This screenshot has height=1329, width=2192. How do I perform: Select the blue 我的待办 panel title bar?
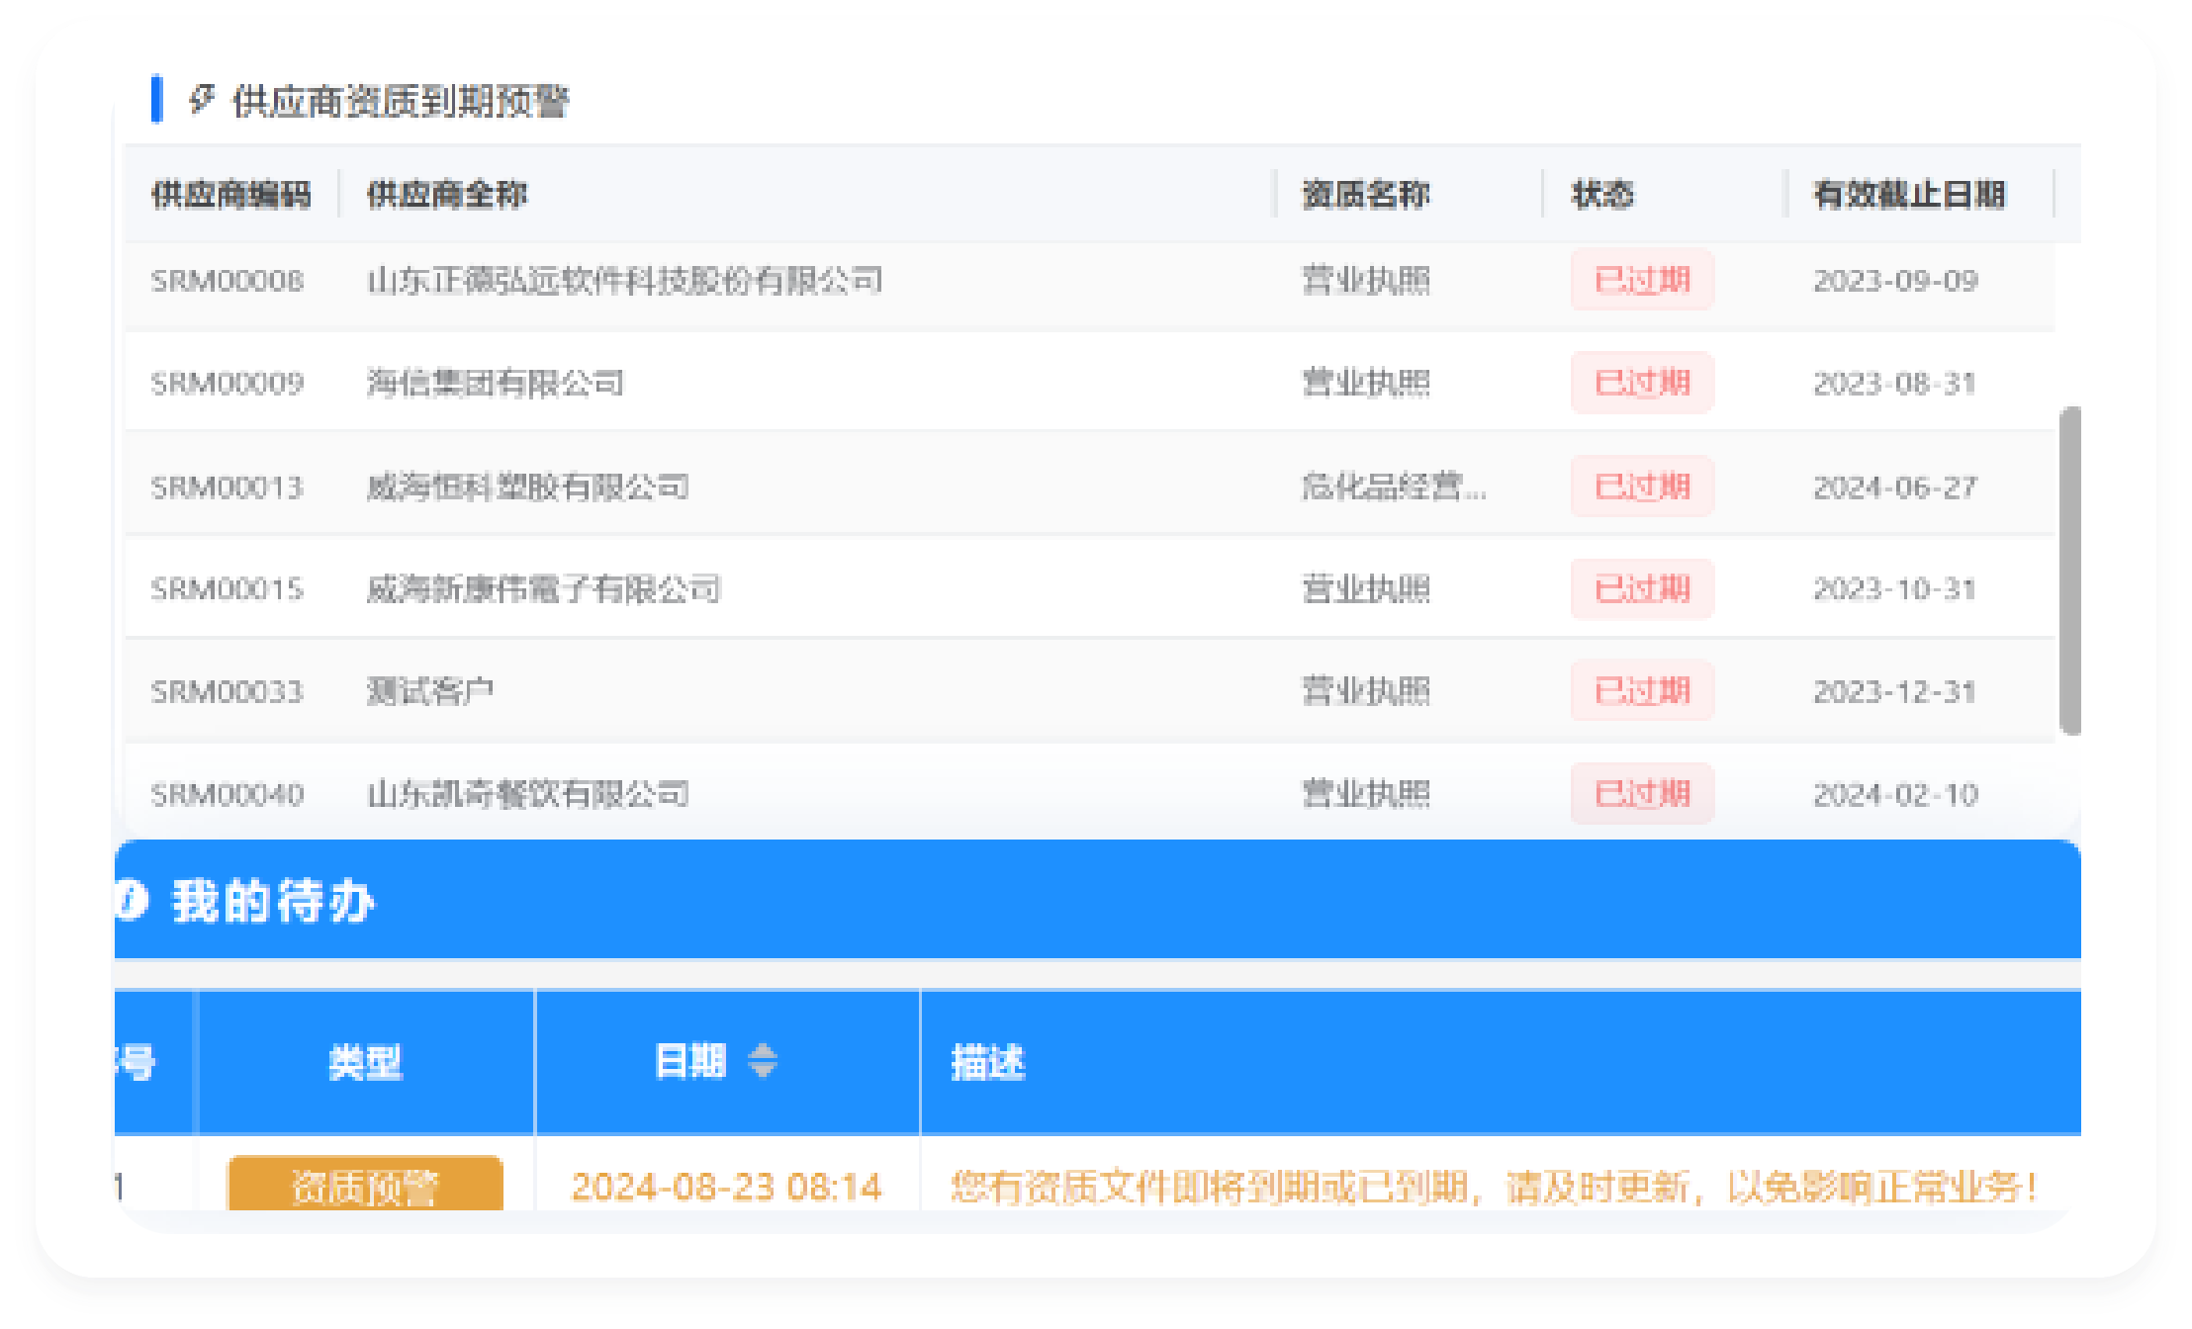(x=273, y=902)
